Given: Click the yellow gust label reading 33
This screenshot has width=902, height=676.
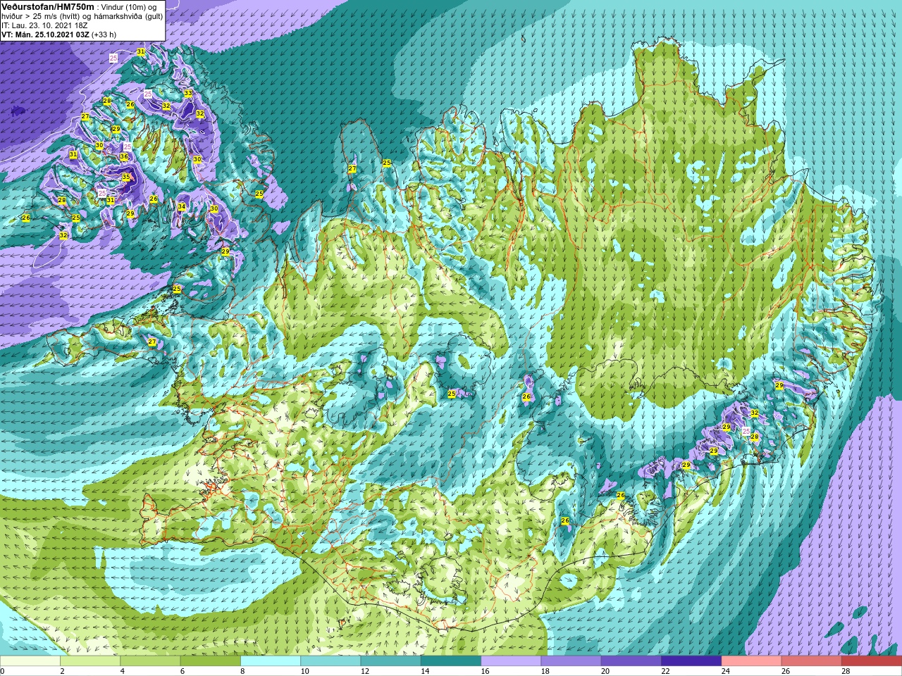Looking at the screenshot, I should pos(188,93).
